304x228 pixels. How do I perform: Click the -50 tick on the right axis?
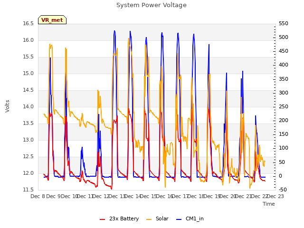283,190
